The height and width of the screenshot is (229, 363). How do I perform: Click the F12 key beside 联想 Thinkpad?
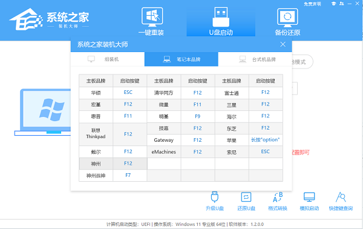(x=130, y=134)
